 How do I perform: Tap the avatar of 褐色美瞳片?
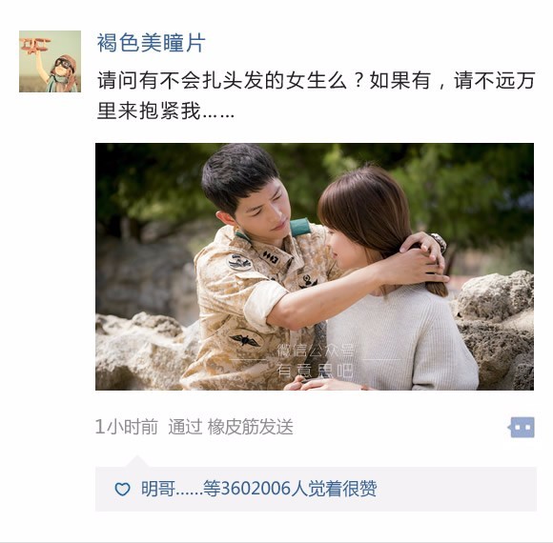51,61
